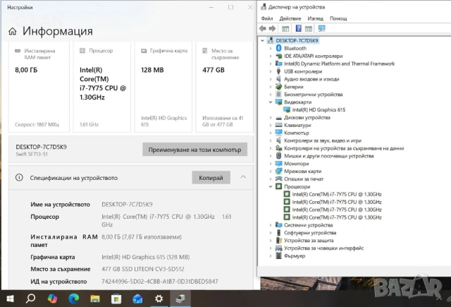Image resolution: width=451 pixels, height=307 pixels.
Task: Collapse the DESKTOP-7C7D5K9 root node
Action: tap(262, 41)
